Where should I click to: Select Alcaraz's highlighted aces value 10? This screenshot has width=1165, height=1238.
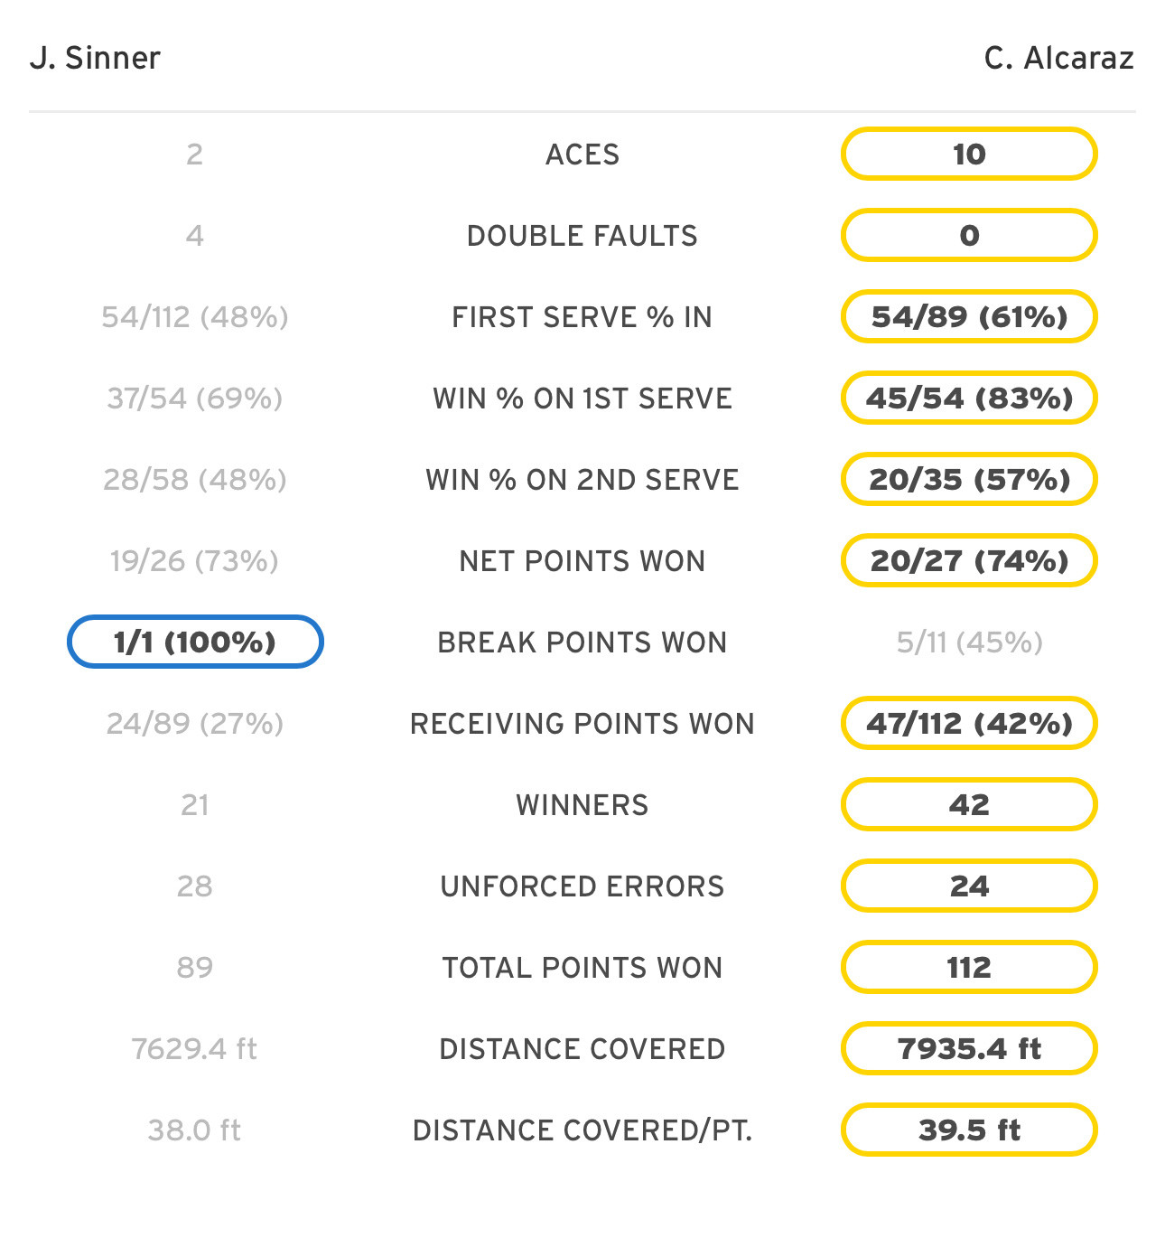pos(969,154)
